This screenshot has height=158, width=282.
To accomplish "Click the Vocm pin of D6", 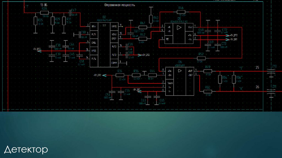I will (x=170, y=83).
